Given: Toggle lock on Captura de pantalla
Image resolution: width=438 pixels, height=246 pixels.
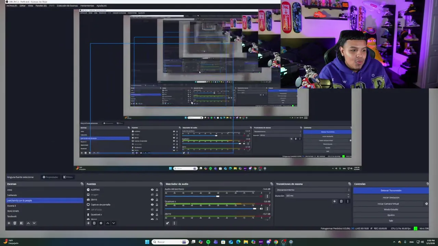Looking at the screenshot, I should 157,205.
